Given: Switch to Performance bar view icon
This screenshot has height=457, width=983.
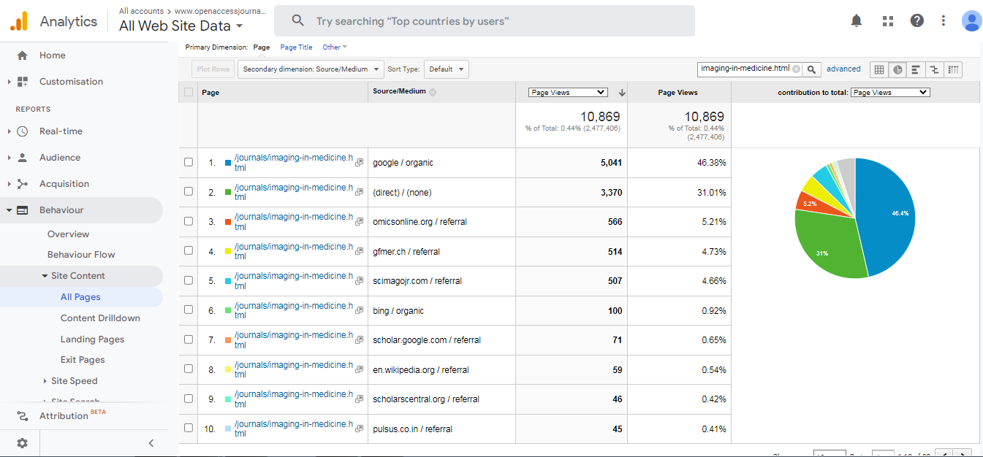Looking at the screenshot, I should (x=916, y=69).
